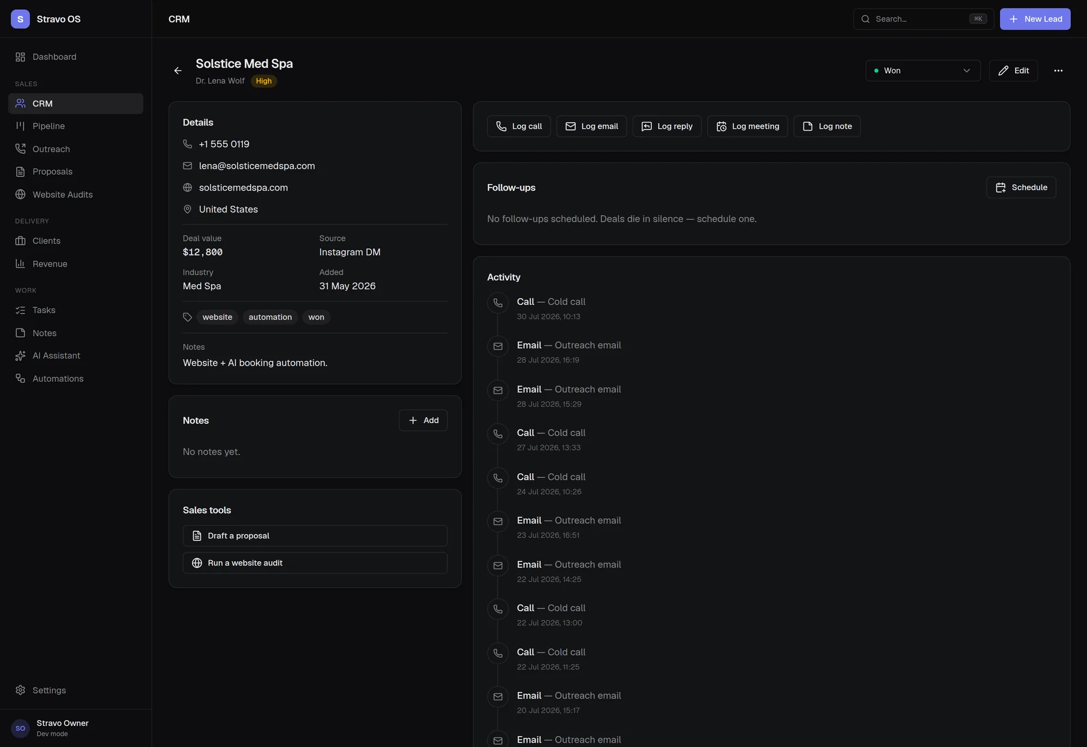Click the Clients briefcase icon
Viewport: 1087px width, 747px height.
click(21, 241)
